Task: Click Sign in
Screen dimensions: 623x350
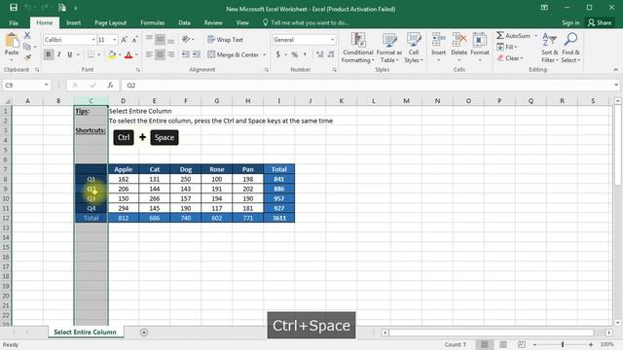Action: click(x=570, y=22)
